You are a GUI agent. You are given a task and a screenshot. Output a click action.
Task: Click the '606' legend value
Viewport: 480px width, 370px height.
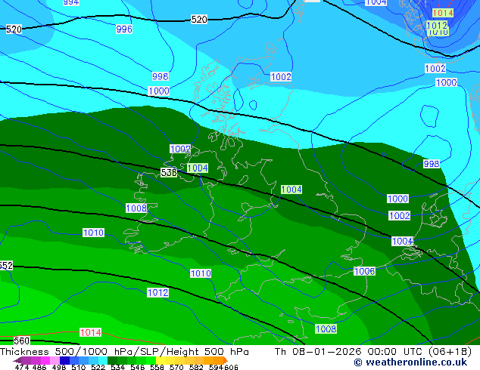[231, 367]
